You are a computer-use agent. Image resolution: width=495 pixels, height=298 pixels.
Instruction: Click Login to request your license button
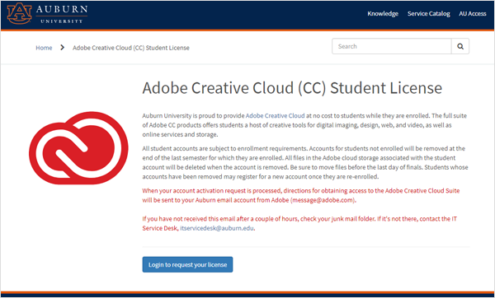tap(187, 264)
